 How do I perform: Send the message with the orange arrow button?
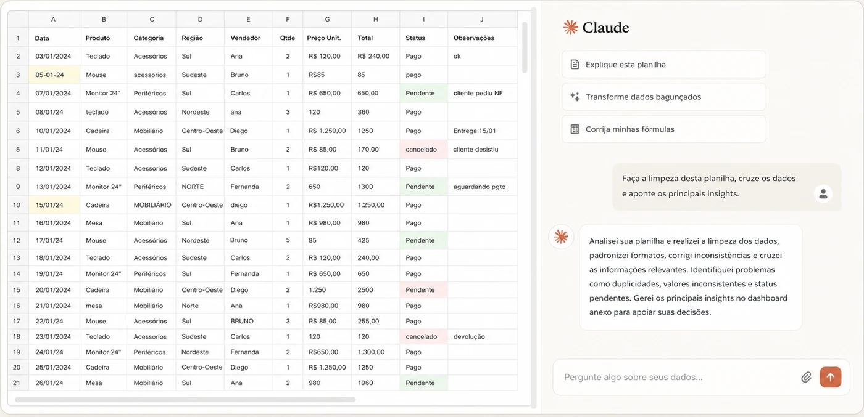pyautogui.click(x=830, y=377)
